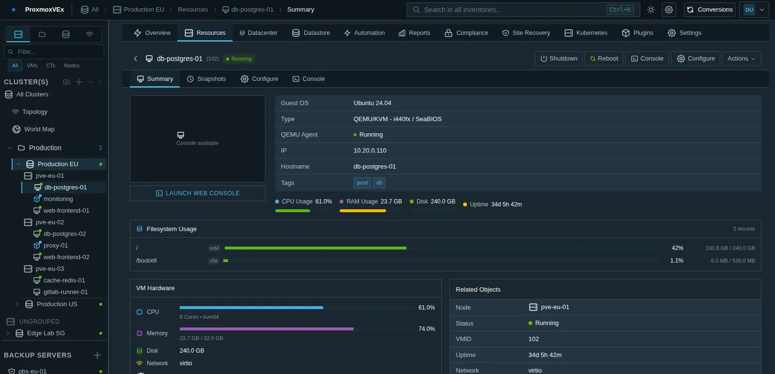The height and width of the screenshot is (374, 775).
Task: Switch to the Datacenter tab
Action: tap(258, 33)
